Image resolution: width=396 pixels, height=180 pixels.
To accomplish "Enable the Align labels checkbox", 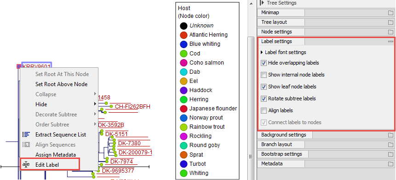I will click(264, 110).
